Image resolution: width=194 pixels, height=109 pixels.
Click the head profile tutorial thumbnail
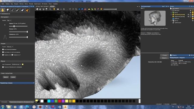(155, 18)
